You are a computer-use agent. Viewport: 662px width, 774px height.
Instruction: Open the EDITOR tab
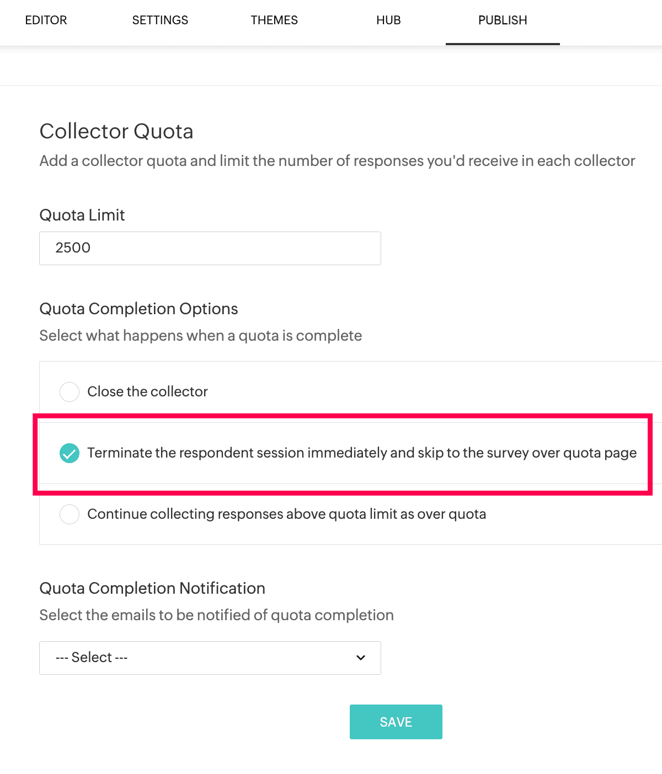(46, 20)
